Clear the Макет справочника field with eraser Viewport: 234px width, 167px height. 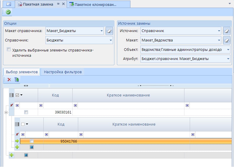coord(109,31)
